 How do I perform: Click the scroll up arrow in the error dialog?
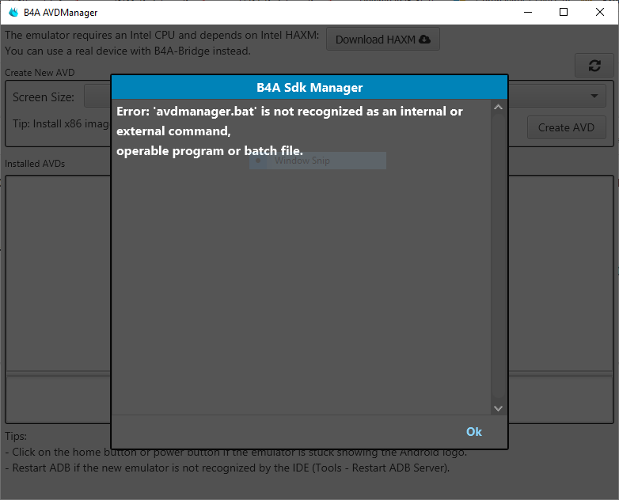pos(498,107)
